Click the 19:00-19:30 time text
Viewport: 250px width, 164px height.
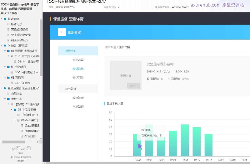182,72
